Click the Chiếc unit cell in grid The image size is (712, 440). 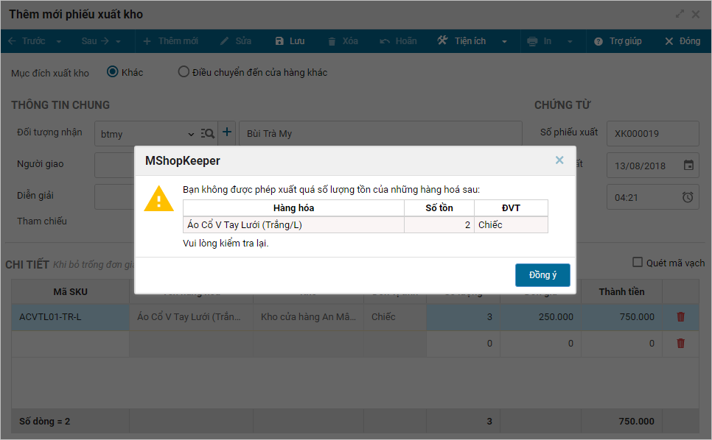pyautogui.click(x=394, y=316)
